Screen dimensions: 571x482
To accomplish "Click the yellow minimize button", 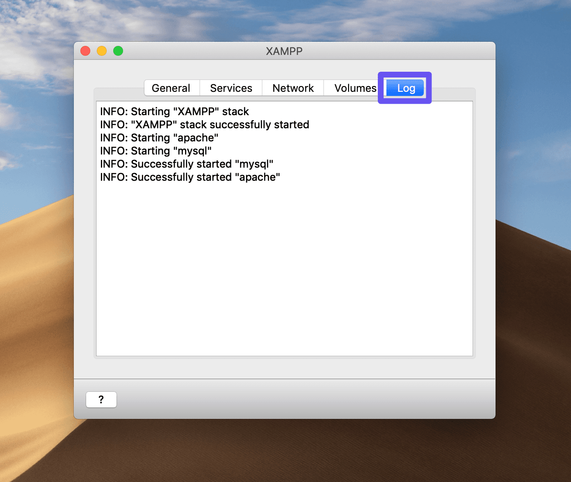I will coord(101,51).
